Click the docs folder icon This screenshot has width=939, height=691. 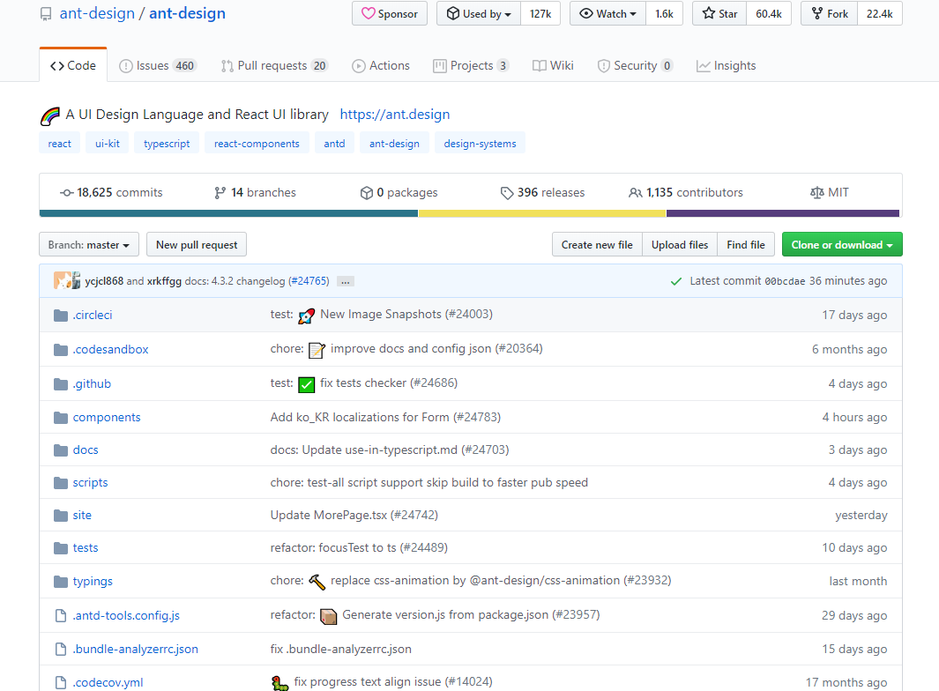coord(61,450)
